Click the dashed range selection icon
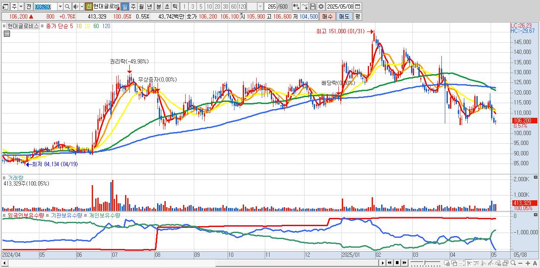The height and width of the screenshot is (268, 540). (461, 263)
